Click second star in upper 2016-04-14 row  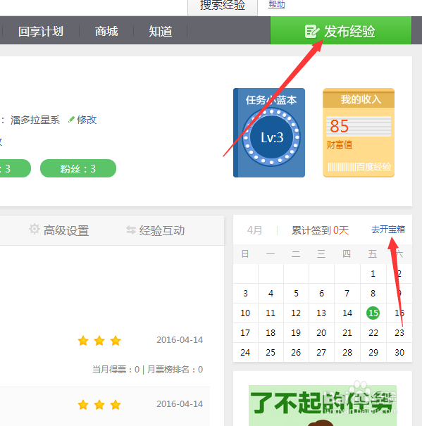[99, 340]
